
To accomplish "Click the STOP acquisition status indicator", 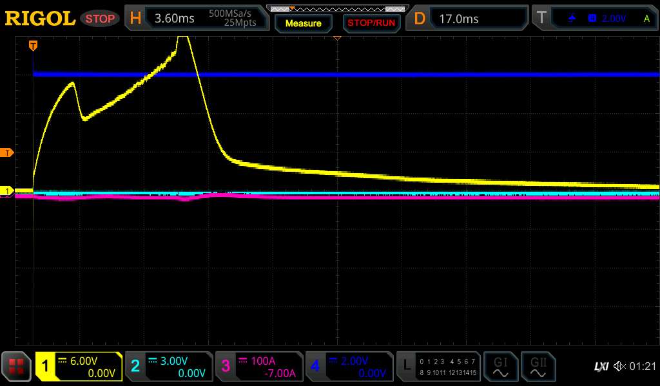I will pos(100,19).
